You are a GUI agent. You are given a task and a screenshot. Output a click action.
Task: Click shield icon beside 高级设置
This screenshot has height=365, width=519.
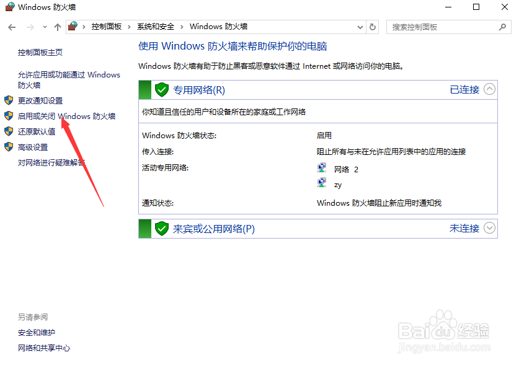pyautogui.click(x=9, y=147)
